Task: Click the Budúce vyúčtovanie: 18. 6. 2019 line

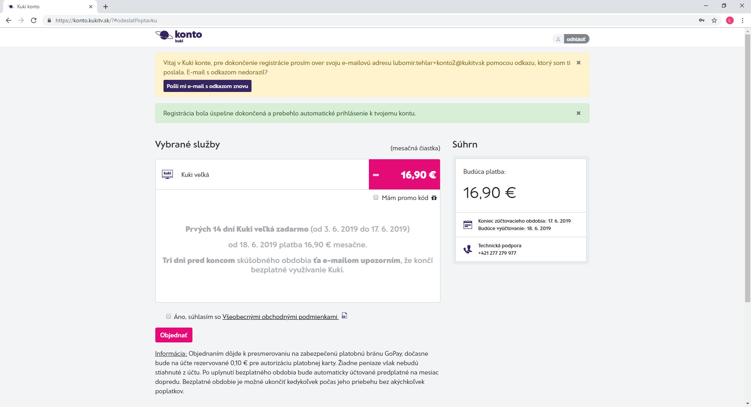Action: (514, 229)
